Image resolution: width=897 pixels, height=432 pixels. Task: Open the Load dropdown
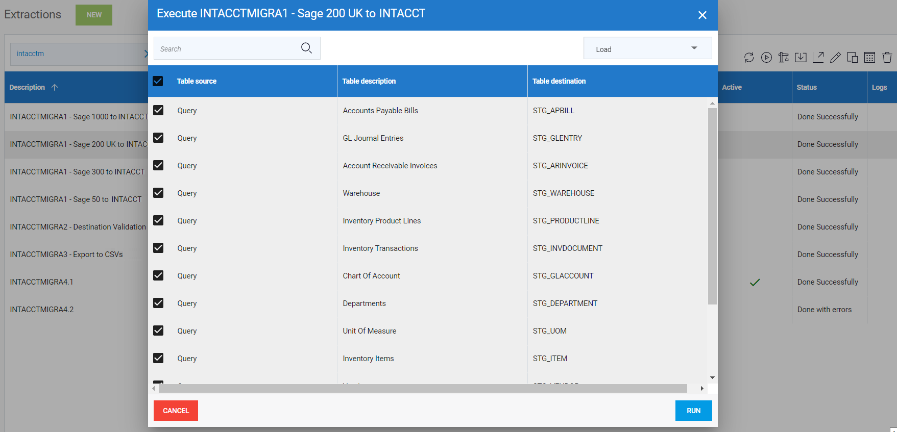pos(647,49)
